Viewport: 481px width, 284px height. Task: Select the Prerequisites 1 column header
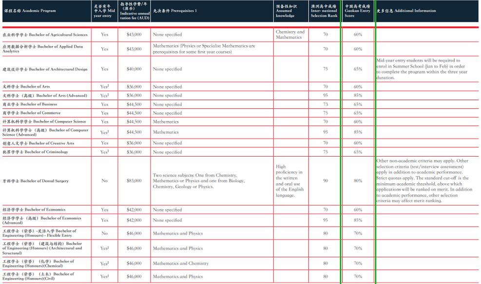tap(175, 11)
